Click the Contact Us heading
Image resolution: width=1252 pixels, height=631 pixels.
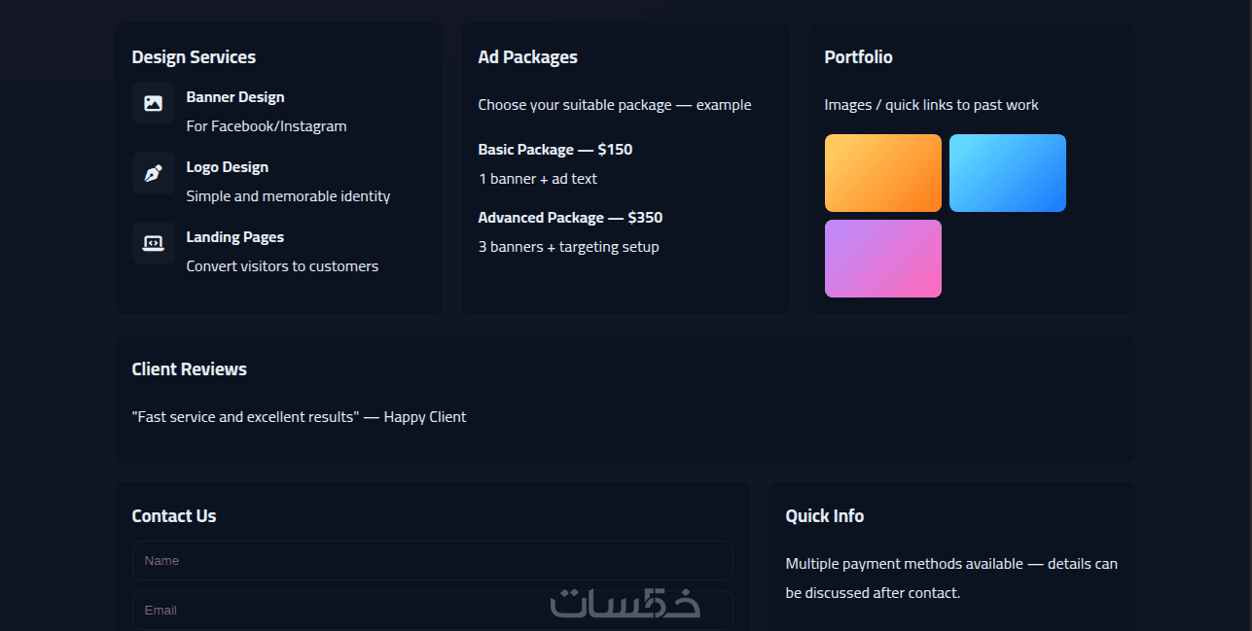pyautogui.click(x=174, y=516)
